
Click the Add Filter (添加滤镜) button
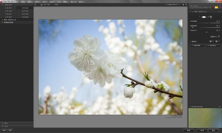(197, 45)
